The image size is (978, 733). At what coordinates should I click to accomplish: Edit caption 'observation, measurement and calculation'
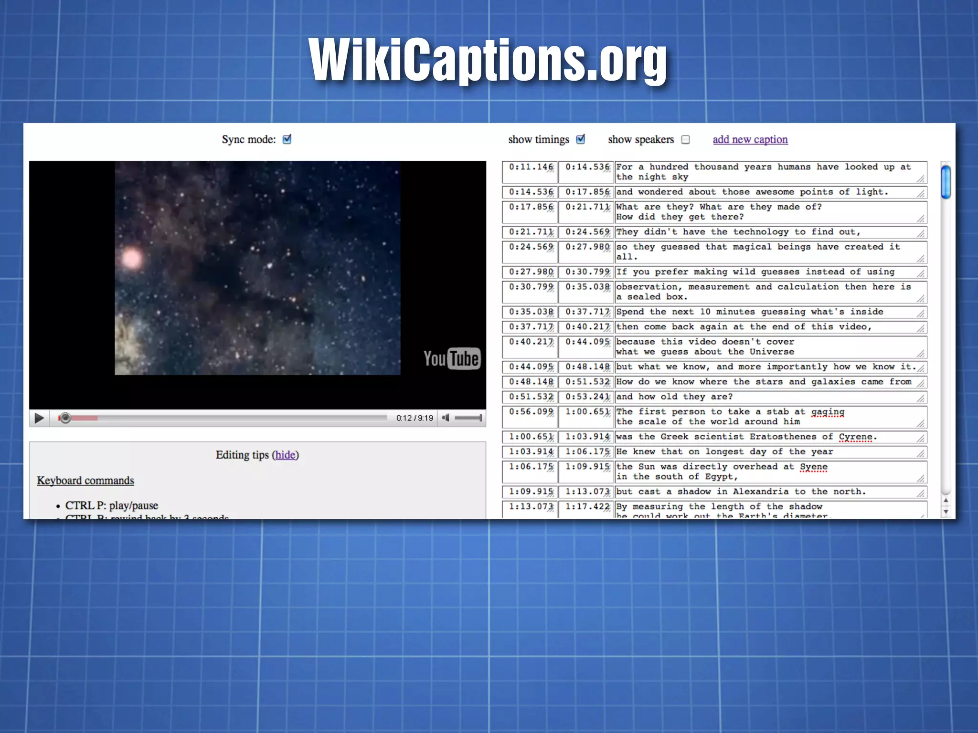[771, 292]
